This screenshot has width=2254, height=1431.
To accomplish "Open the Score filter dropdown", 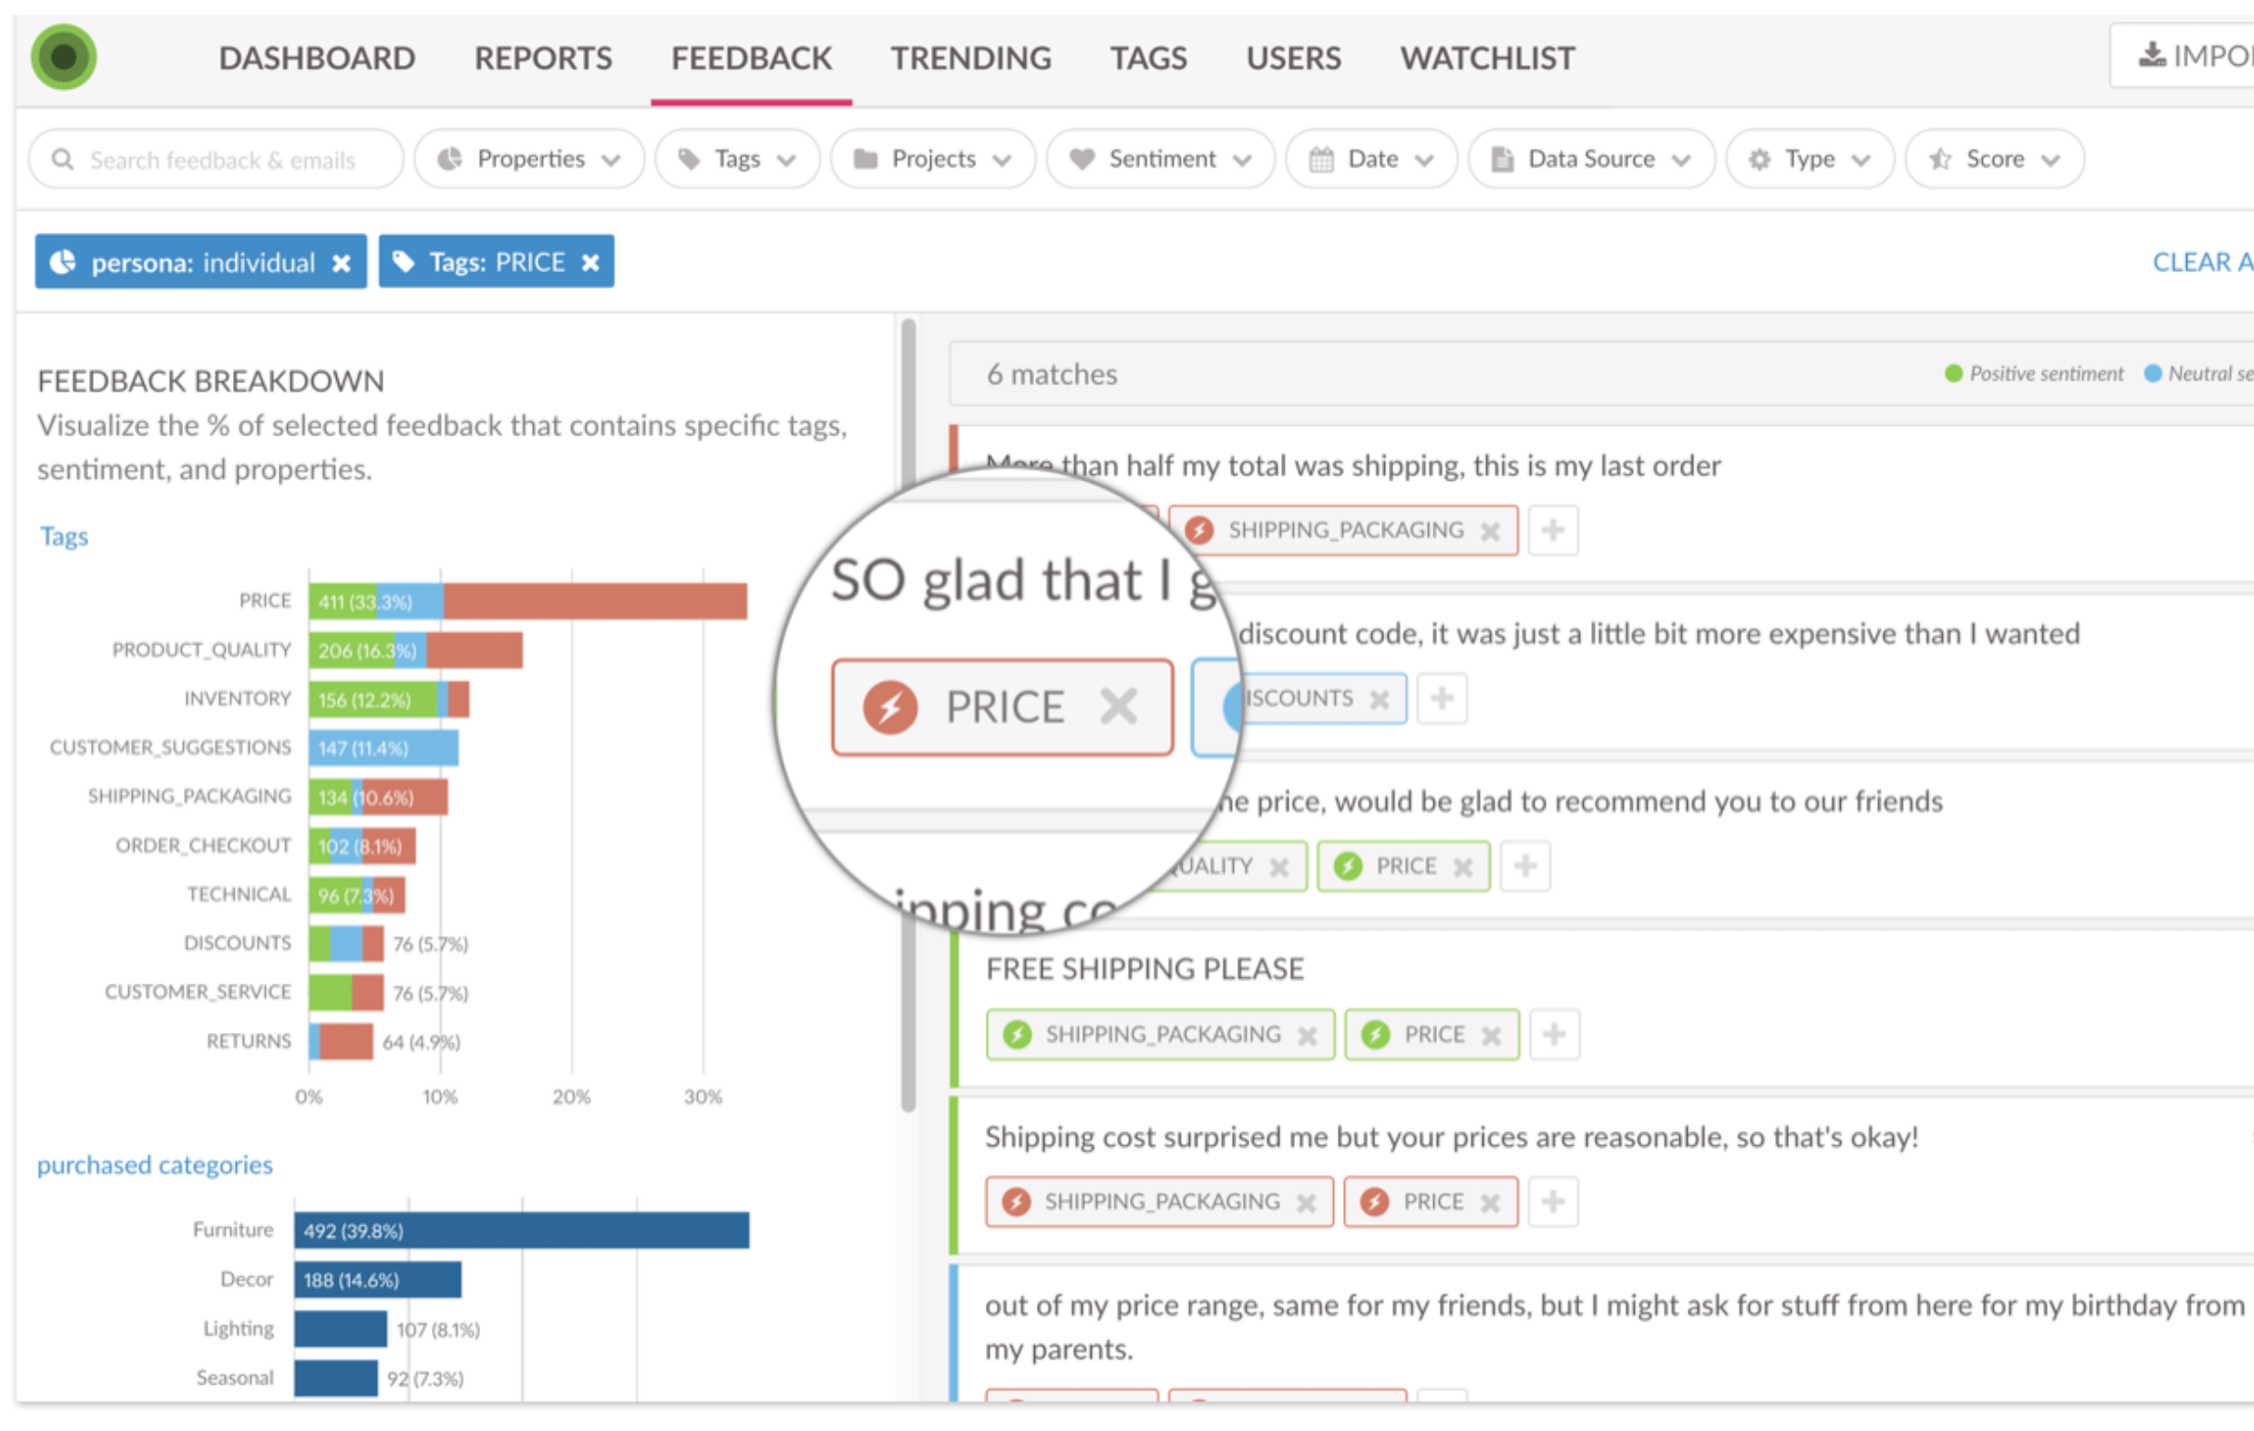I will (x=1994, y=159).
